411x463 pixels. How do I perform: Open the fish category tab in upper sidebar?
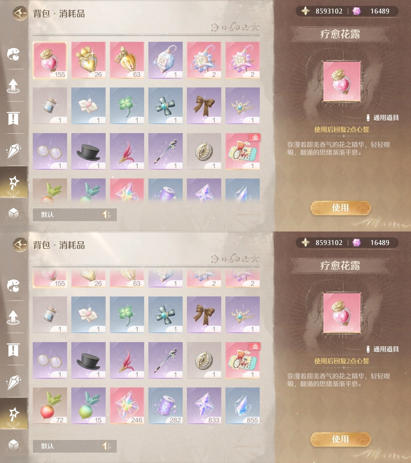pyautogui.click(x=13, y=54)
